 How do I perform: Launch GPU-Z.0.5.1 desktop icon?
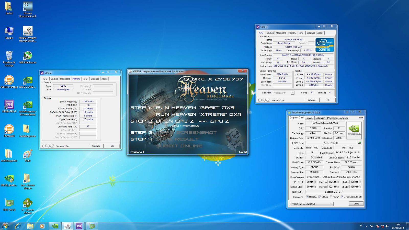click(x=9, y=204)
